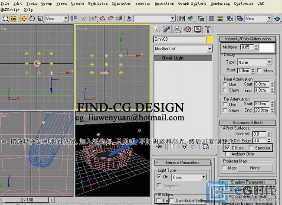Select the Rectangular Selection Region tool
Image resolution: width=282 pixels, height=205 pixels.
5,18
